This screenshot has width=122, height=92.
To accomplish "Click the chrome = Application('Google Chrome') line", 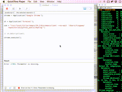I will click(x=24, y=16).
